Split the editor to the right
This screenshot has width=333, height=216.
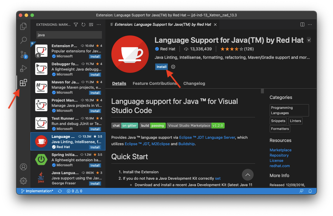(303, 24)
